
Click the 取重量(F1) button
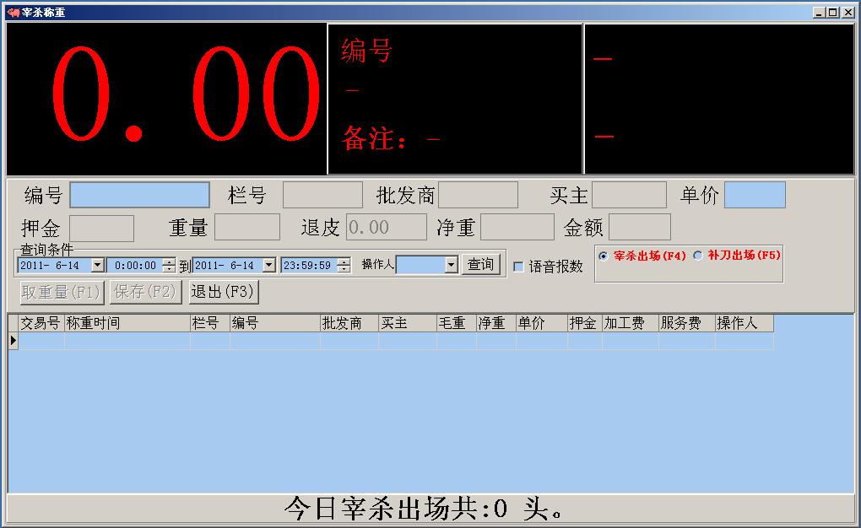click(61, 292)
